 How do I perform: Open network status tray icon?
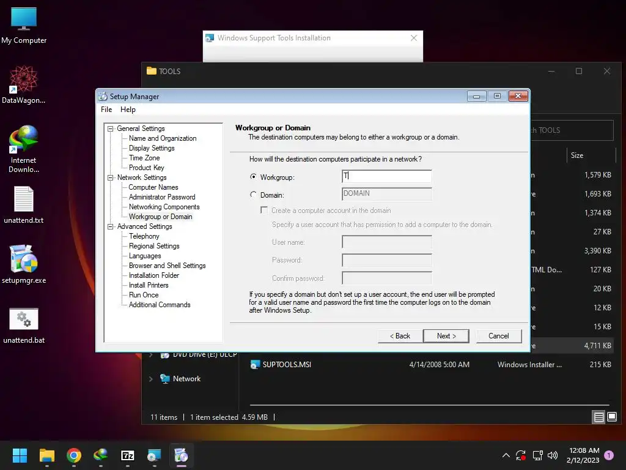537,455
